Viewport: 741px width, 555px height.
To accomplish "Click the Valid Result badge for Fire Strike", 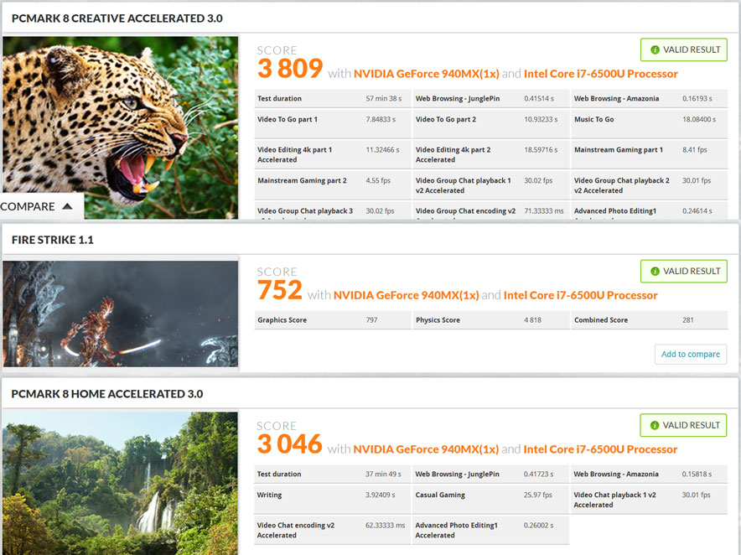I will click(x=684, y=272).
